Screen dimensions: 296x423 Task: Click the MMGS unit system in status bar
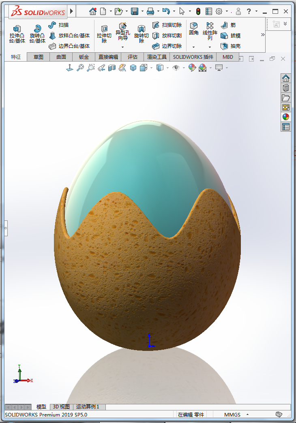232,414
